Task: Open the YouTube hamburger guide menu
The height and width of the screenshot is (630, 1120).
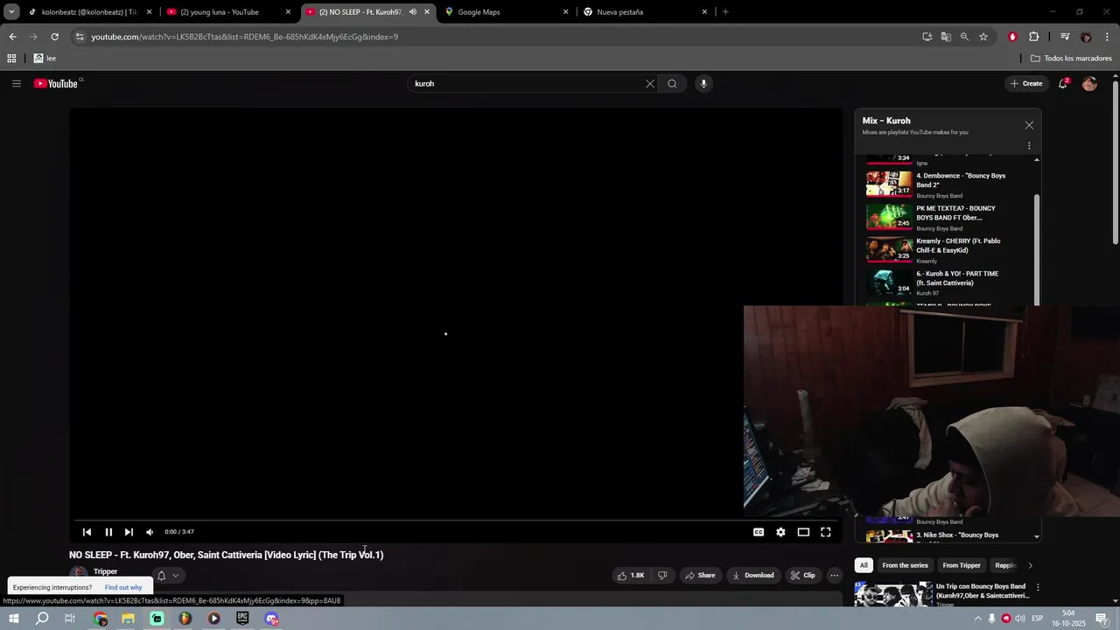Action: tap(16, 83)
